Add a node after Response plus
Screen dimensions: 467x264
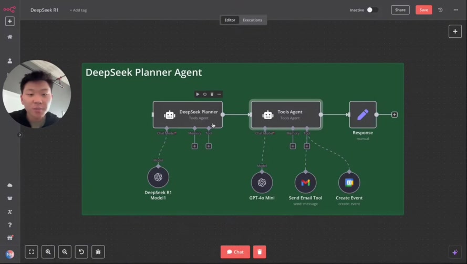(395, 114)
